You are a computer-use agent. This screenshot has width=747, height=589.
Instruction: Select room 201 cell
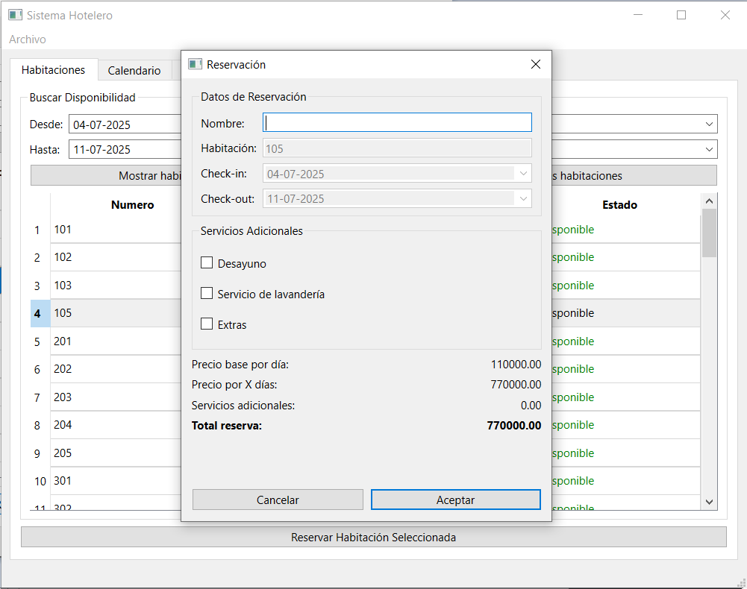116,341
